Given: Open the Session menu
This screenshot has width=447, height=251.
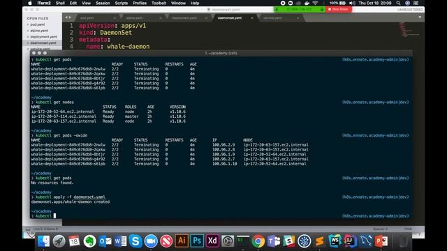Looking at the screenshot, I should pos(103,3).
